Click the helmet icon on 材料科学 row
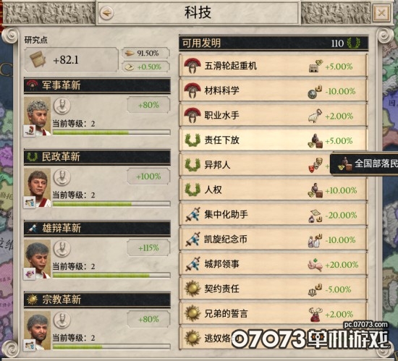 point(192,90)
